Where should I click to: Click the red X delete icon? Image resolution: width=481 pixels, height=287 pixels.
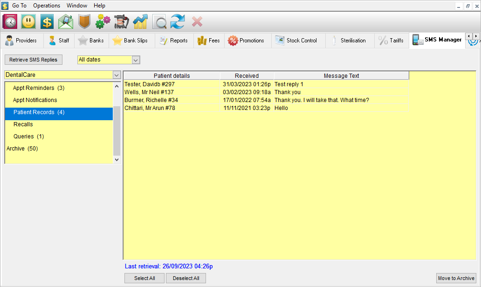[x=197, y=22]
